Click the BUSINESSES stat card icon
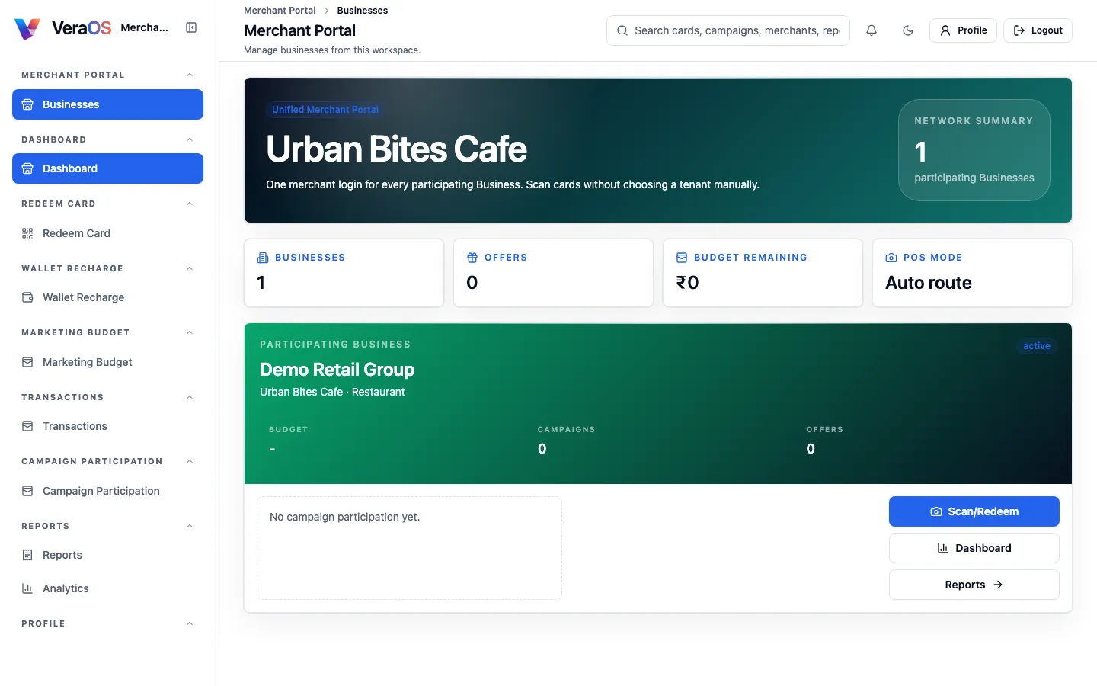Screen dimensions: 1097x686 coord(263,258)
